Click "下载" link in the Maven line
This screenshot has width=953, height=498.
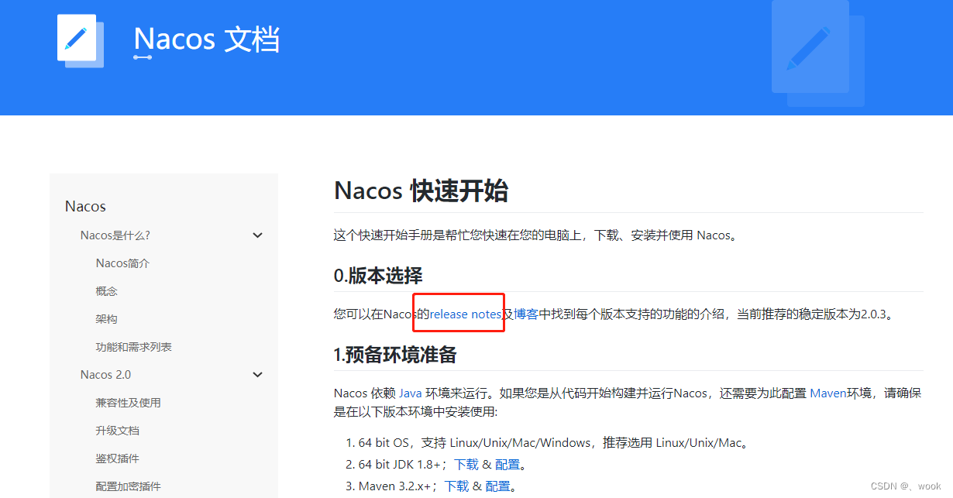(x=456, y=486)
